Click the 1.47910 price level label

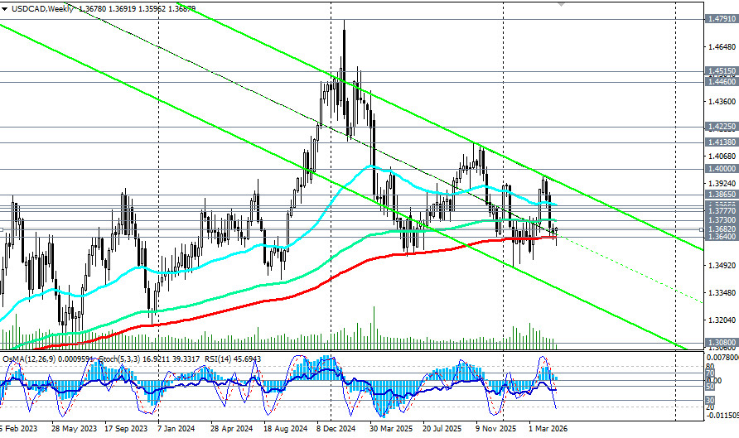point(721,19)
